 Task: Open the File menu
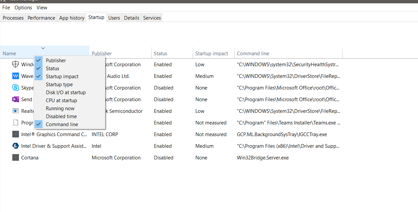tap(6, 7)
